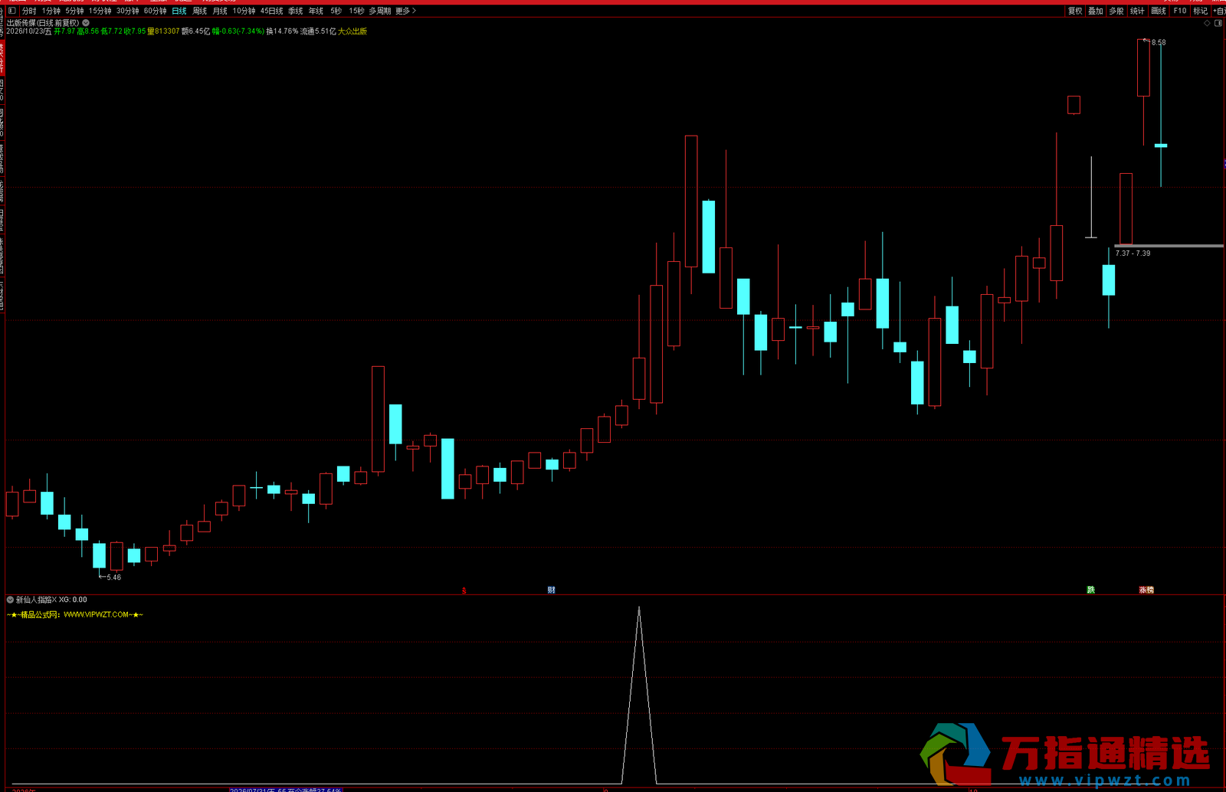Click the 财 financial marker icon

click(x=551, y=590)
